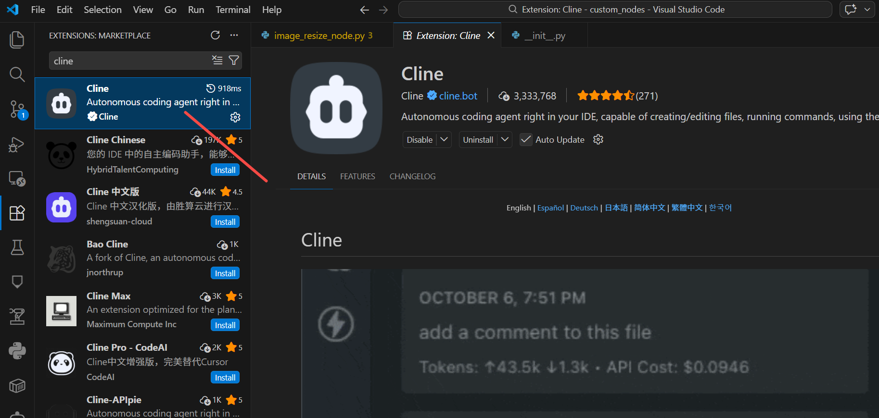Open the Remote Explorer view
This screenshot has height=418, width=879.
[x=17, y=179]
